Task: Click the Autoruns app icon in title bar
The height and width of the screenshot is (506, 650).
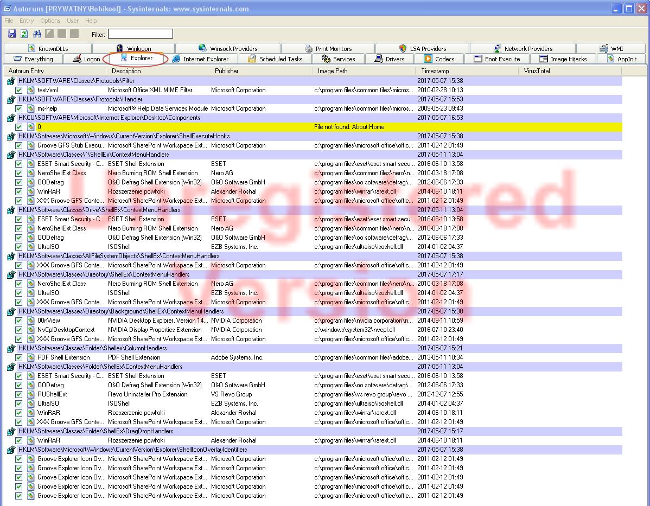Action: coord(7,8)
